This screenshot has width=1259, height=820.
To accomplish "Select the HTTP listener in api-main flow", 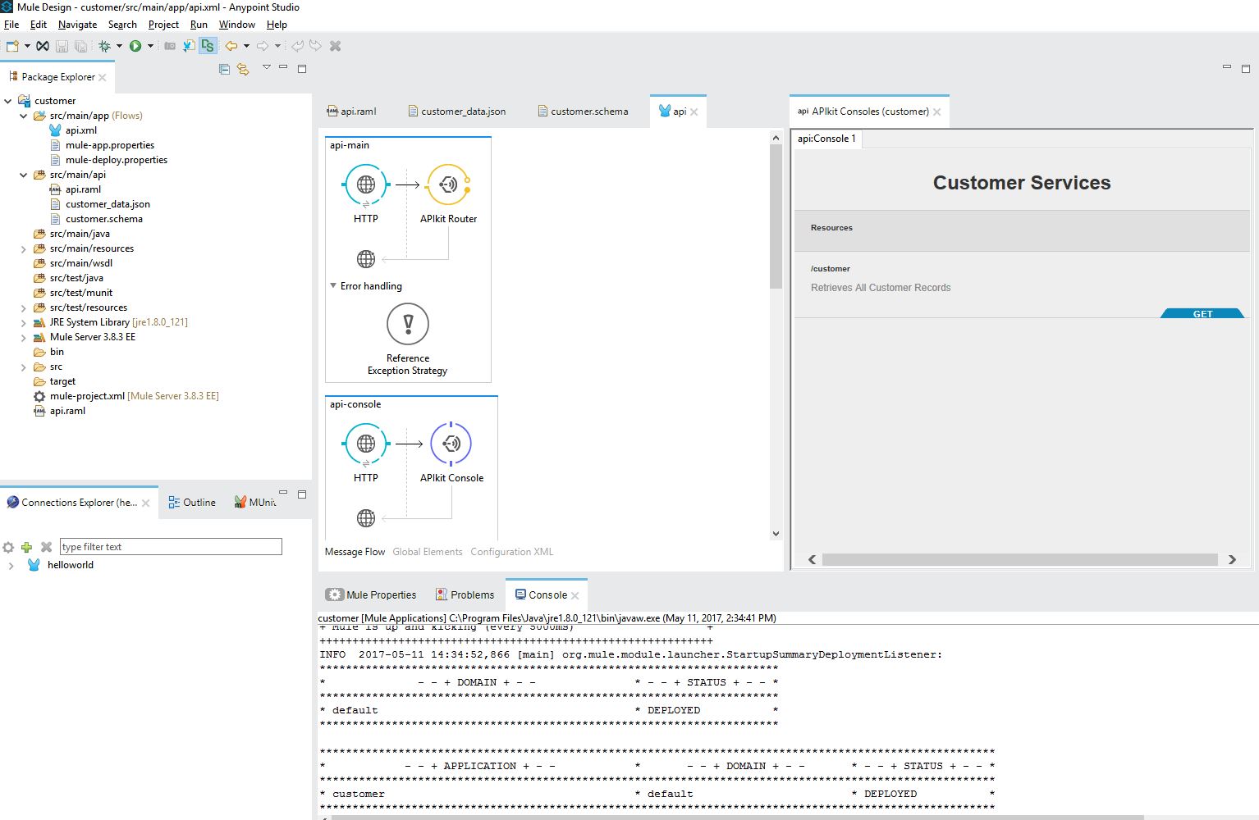I will click(x=365, y=185).
